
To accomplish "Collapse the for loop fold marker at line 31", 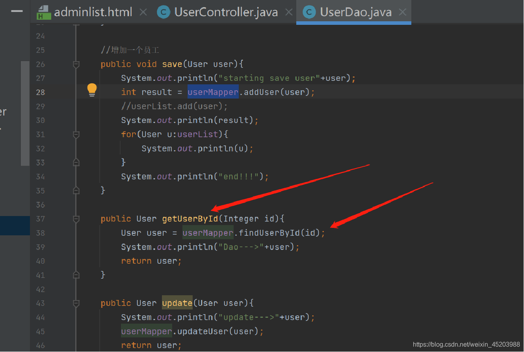I will (x=76, y=134).
